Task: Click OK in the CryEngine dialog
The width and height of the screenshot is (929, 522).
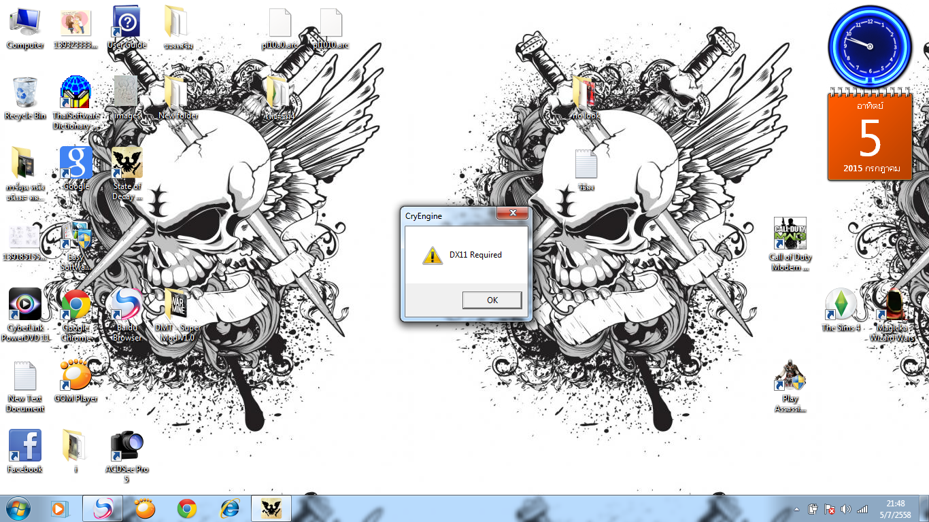Action: click(492, 300)
